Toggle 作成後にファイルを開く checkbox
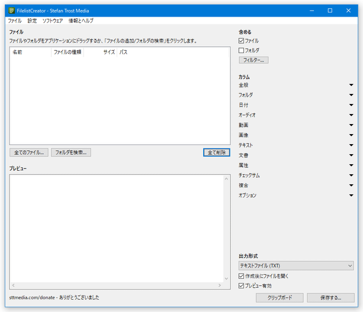The width and height of the screenshot is (363, 312). coord(241,276)
